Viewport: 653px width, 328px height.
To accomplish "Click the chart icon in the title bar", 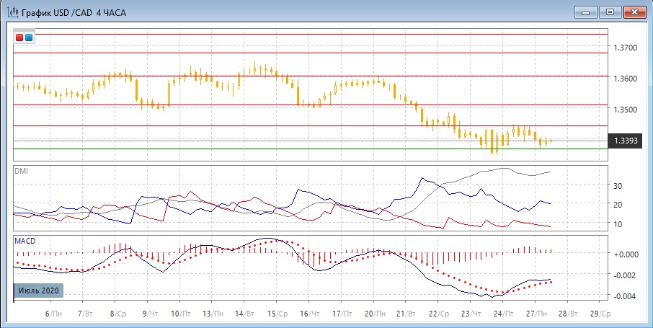I will point(13,12).
